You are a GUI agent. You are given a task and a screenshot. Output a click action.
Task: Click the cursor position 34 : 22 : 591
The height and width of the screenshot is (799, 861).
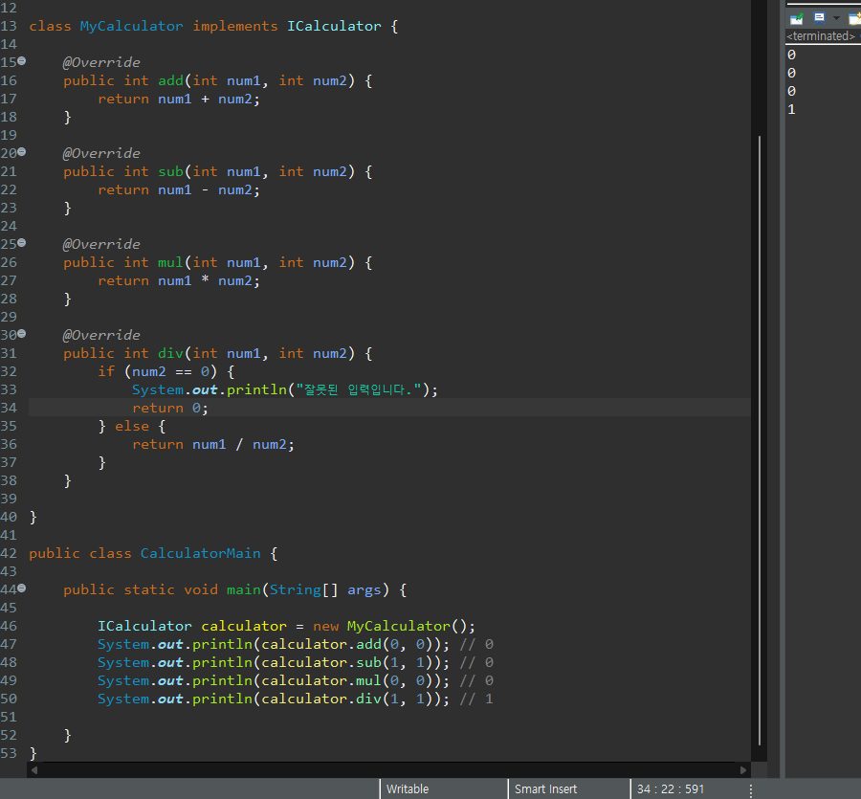671,789
